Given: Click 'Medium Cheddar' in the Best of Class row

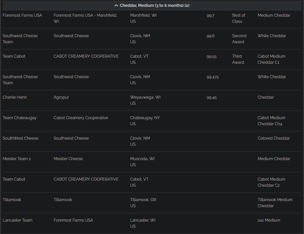Looking at the screenshot, I should click(274, 15).
